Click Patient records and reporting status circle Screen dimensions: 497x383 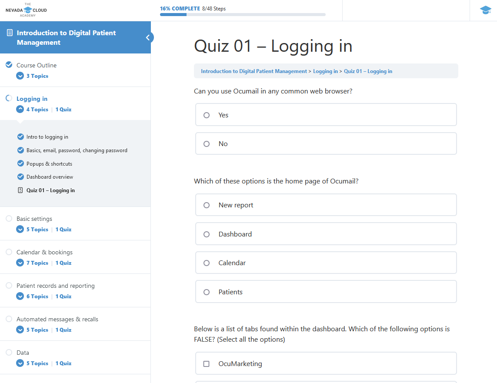9,286
